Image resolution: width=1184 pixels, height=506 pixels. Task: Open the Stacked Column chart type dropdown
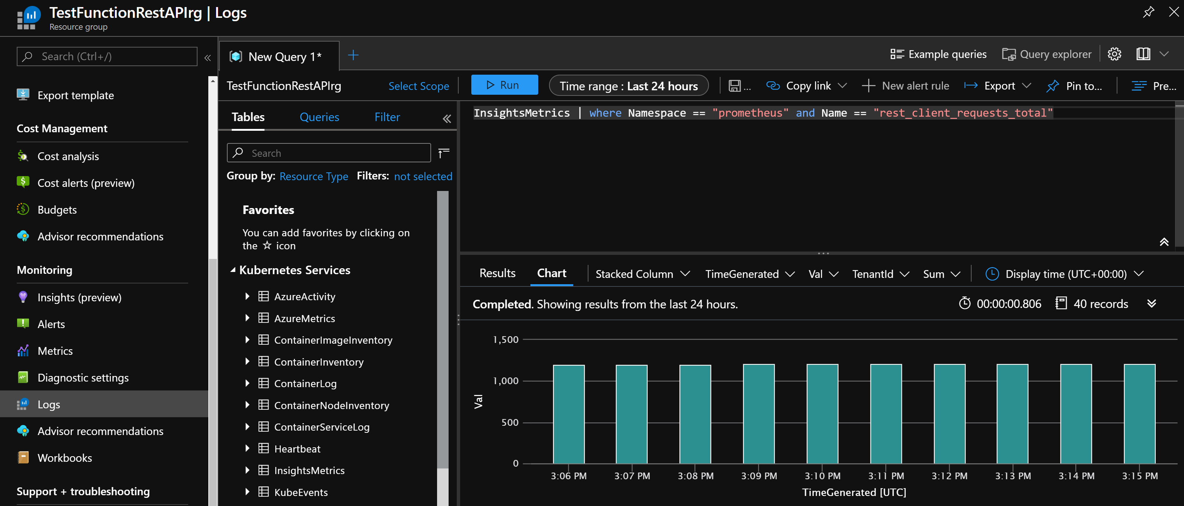(642, 274)
